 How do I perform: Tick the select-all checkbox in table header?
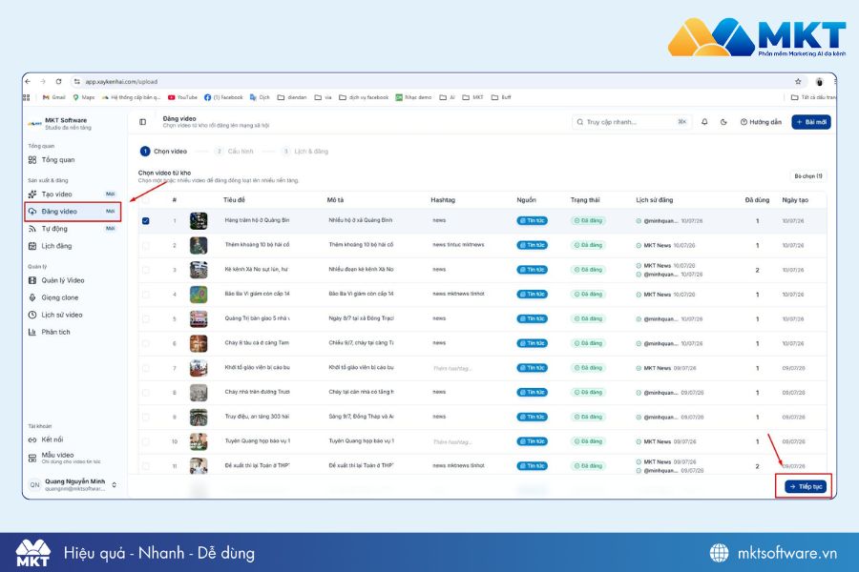point(146,200)
